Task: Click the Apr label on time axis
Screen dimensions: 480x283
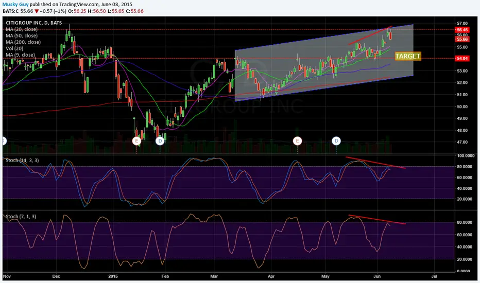Action: click(x=271, y=276)
